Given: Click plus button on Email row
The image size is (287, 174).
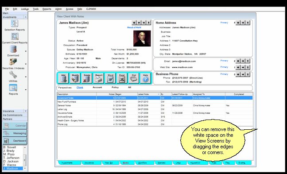Looking at the screenshot, I should point(238,61).
